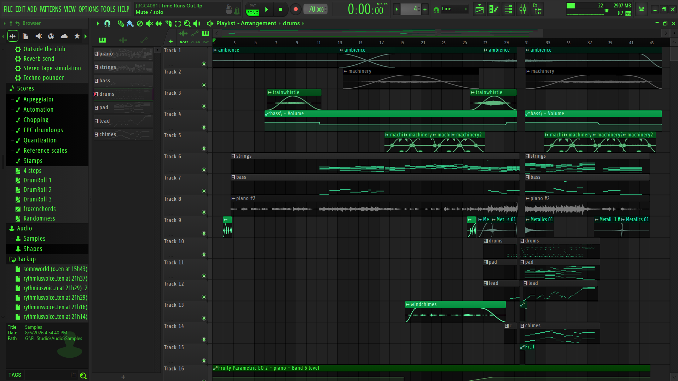Click the Stop button
678x381 pixels.
tap(280, 9)
